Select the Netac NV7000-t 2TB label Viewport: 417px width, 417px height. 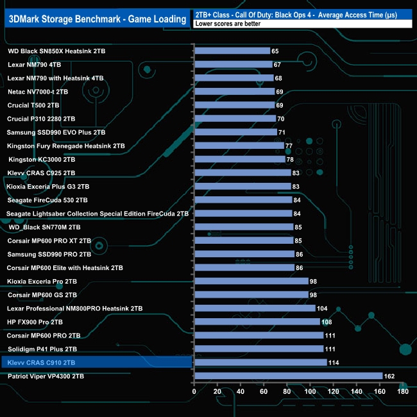point(38,92)
